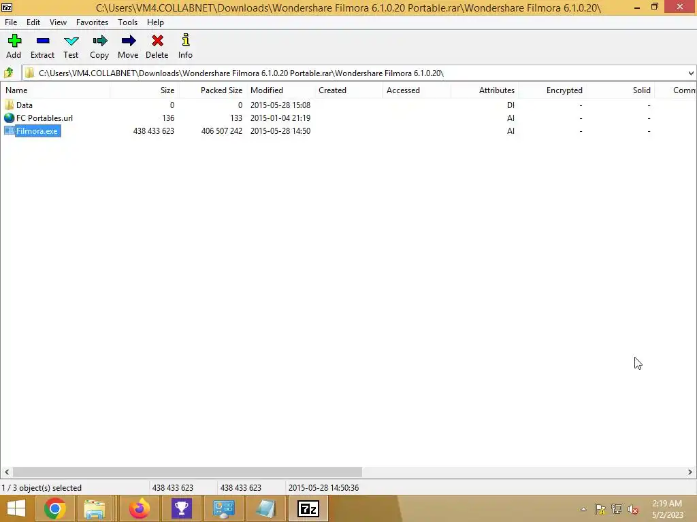Screen dimensions: 697x522
Task: Sort by Attributes column header
Action: tap(484, 90)
